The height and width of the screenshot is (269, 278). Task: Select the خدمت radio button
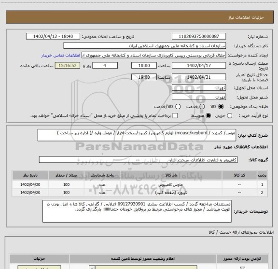[x=202, y=106]
